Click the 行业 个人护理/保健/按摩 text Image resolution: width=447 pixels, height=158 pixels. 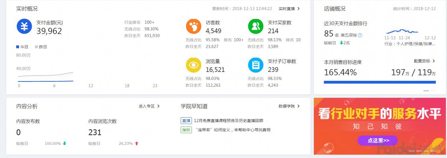click(410, 44)
